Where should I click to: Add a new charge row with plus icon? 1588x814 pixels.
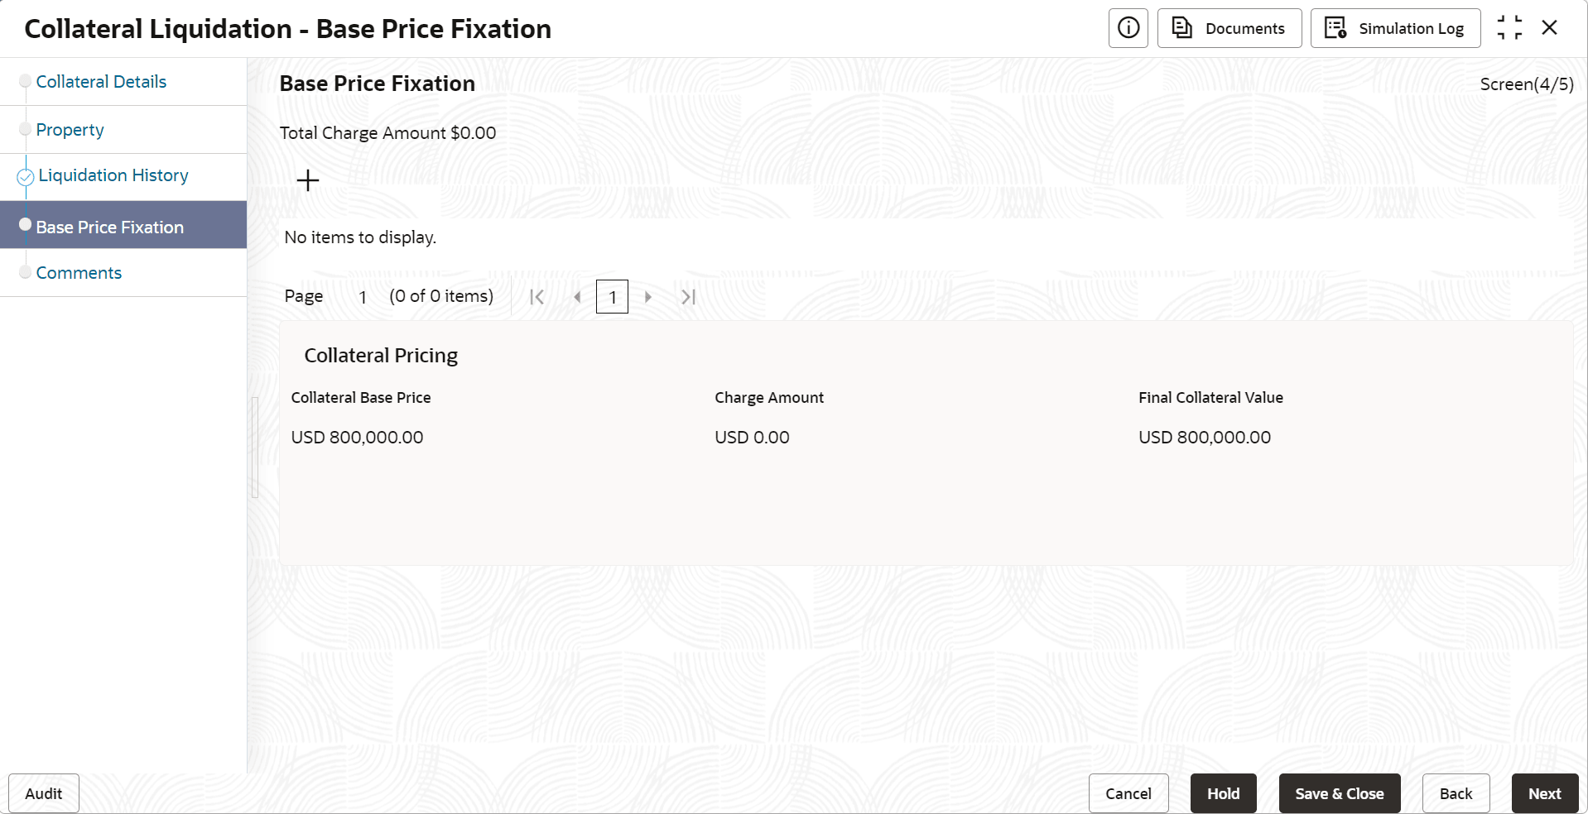click(x=308, y=180)
